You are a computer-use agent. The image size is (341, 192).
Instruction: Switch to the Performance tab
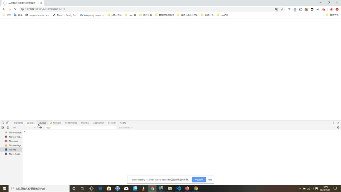(71, 123)
